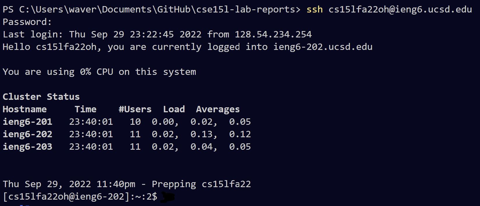
Task: Click the cs15lfa22oh@ieng6.ucsd.edu address
Action: point(400,10)
